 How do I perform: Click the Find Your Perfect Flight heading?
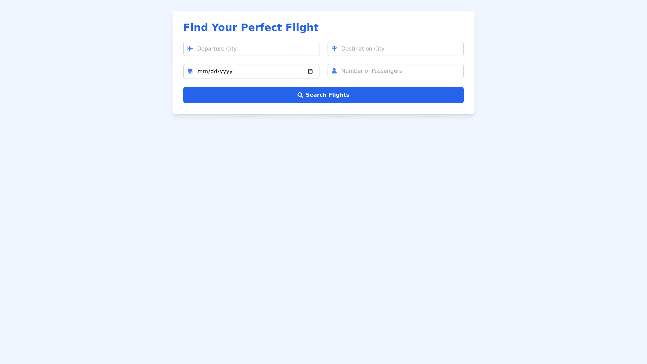(251, 28)
